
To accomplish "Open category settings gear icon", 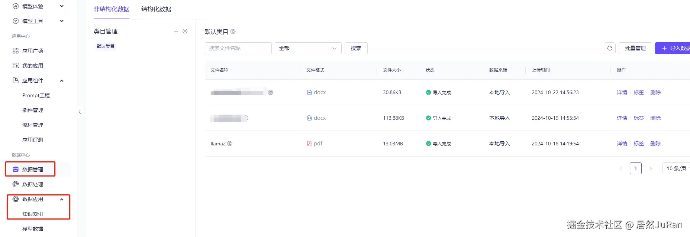I will 185,32.
